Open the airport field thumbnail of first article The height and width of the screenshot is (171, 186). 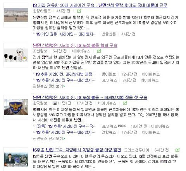click(x=16, y=15)
